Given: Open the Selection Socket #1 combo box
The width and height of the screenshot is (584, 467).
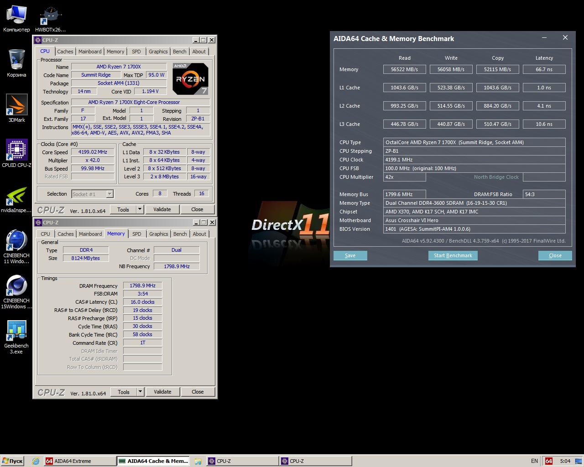Looking at the screenshot, I should tap(93, 194).
